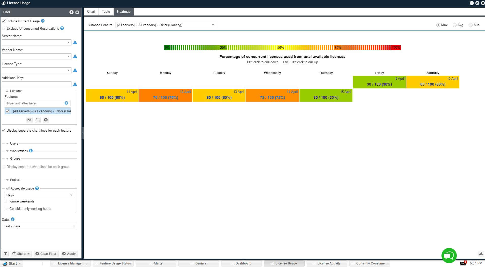Click the add feature plus icon

point(66,103)
